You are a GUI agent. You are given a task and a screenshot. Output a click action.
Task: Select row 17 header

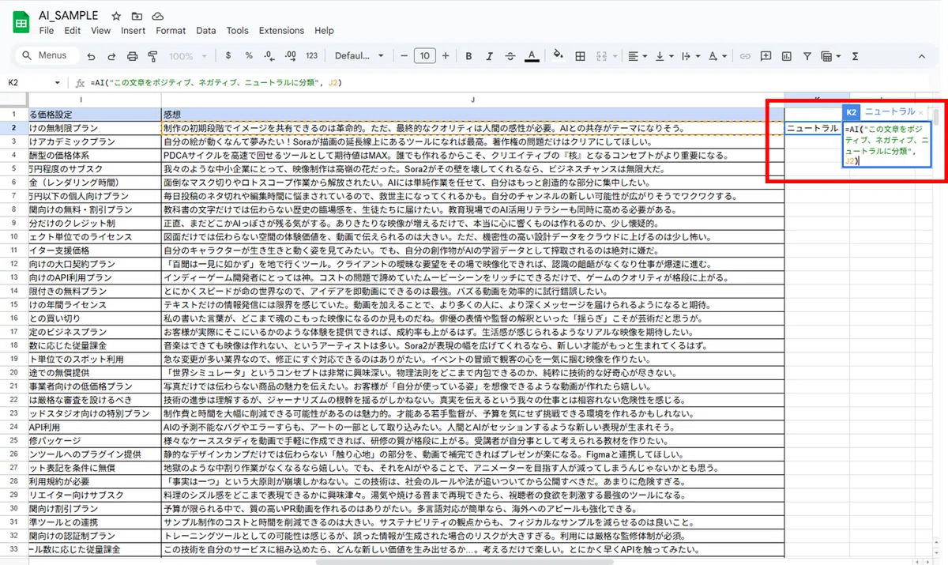point(13,332)
